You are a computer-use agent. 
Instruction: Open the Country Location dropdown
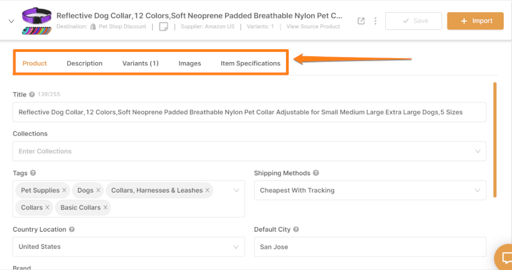tap(129, 247)
